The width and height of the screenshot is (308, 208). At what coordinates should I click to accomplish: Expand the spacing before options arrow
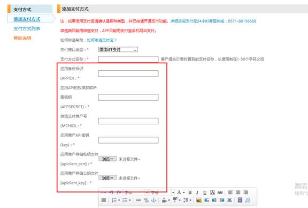[x=169, y=200]
